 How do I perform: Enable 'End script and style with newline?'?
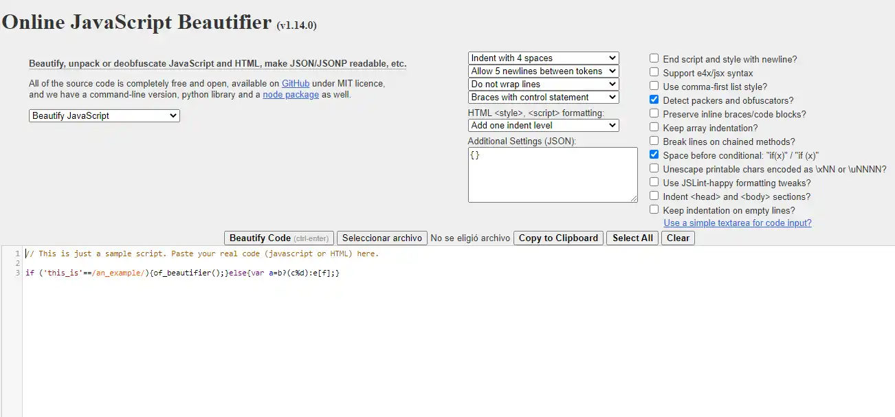tap(654, 59)
